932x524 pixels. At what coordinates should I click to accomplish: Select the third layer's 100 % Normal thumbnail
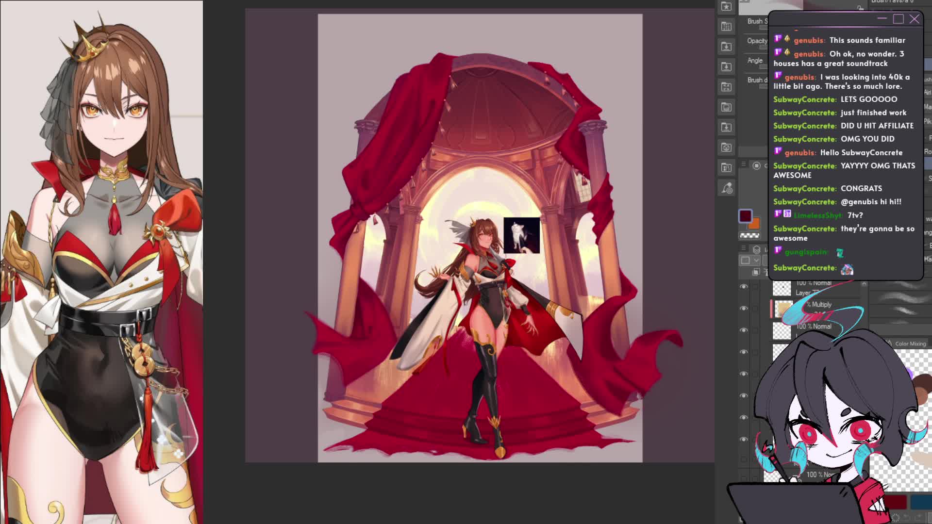pyautogui.click(x=782, y=331)
